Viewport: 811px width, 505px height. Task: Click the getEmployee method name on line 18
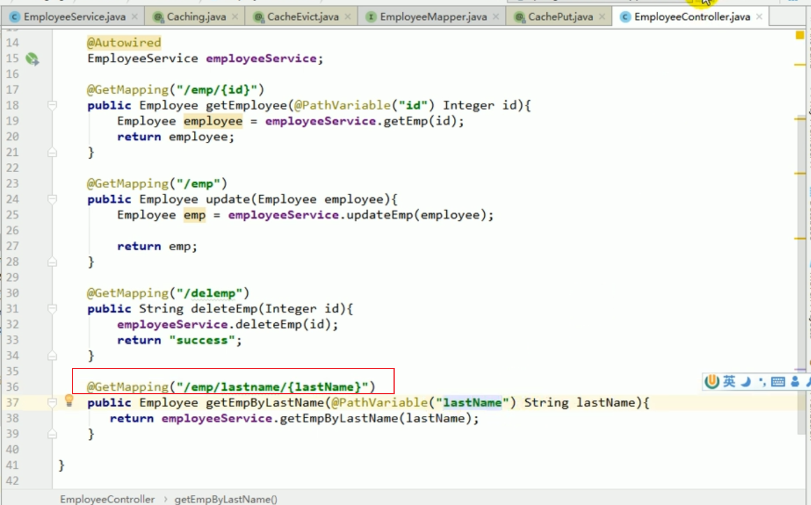point(246,105)
